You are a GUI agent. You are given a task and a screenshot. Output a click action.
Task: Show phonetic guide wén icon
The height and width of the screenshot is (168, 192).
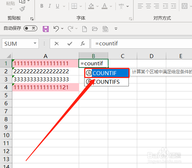121,6
